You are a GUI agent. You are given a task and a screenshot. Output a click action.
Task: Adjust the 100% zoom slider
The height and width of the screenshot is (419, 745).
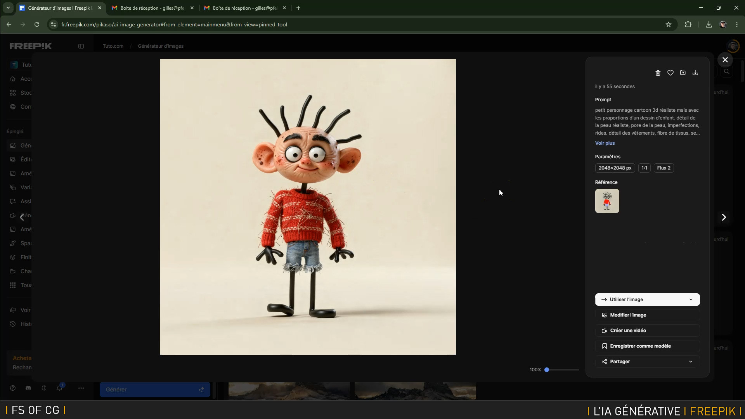coord(547,370)
